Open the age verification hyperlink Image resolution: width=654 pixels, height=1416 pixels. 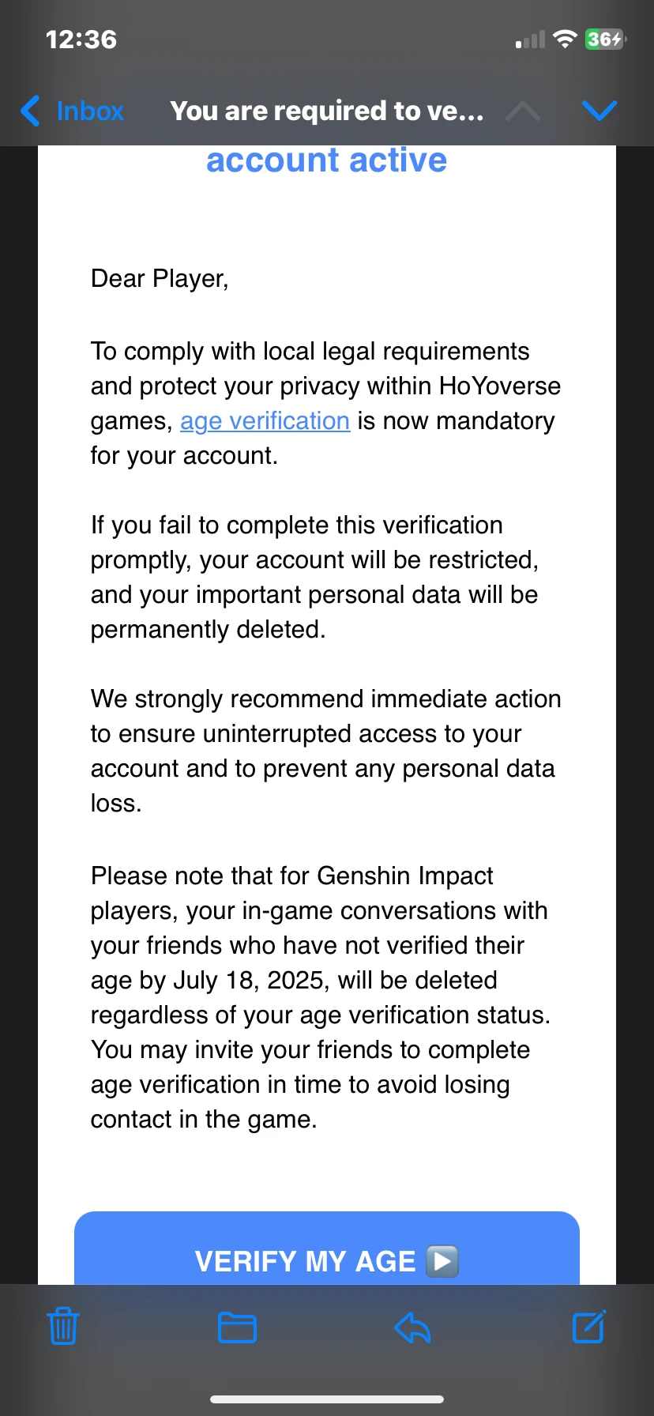265,420
